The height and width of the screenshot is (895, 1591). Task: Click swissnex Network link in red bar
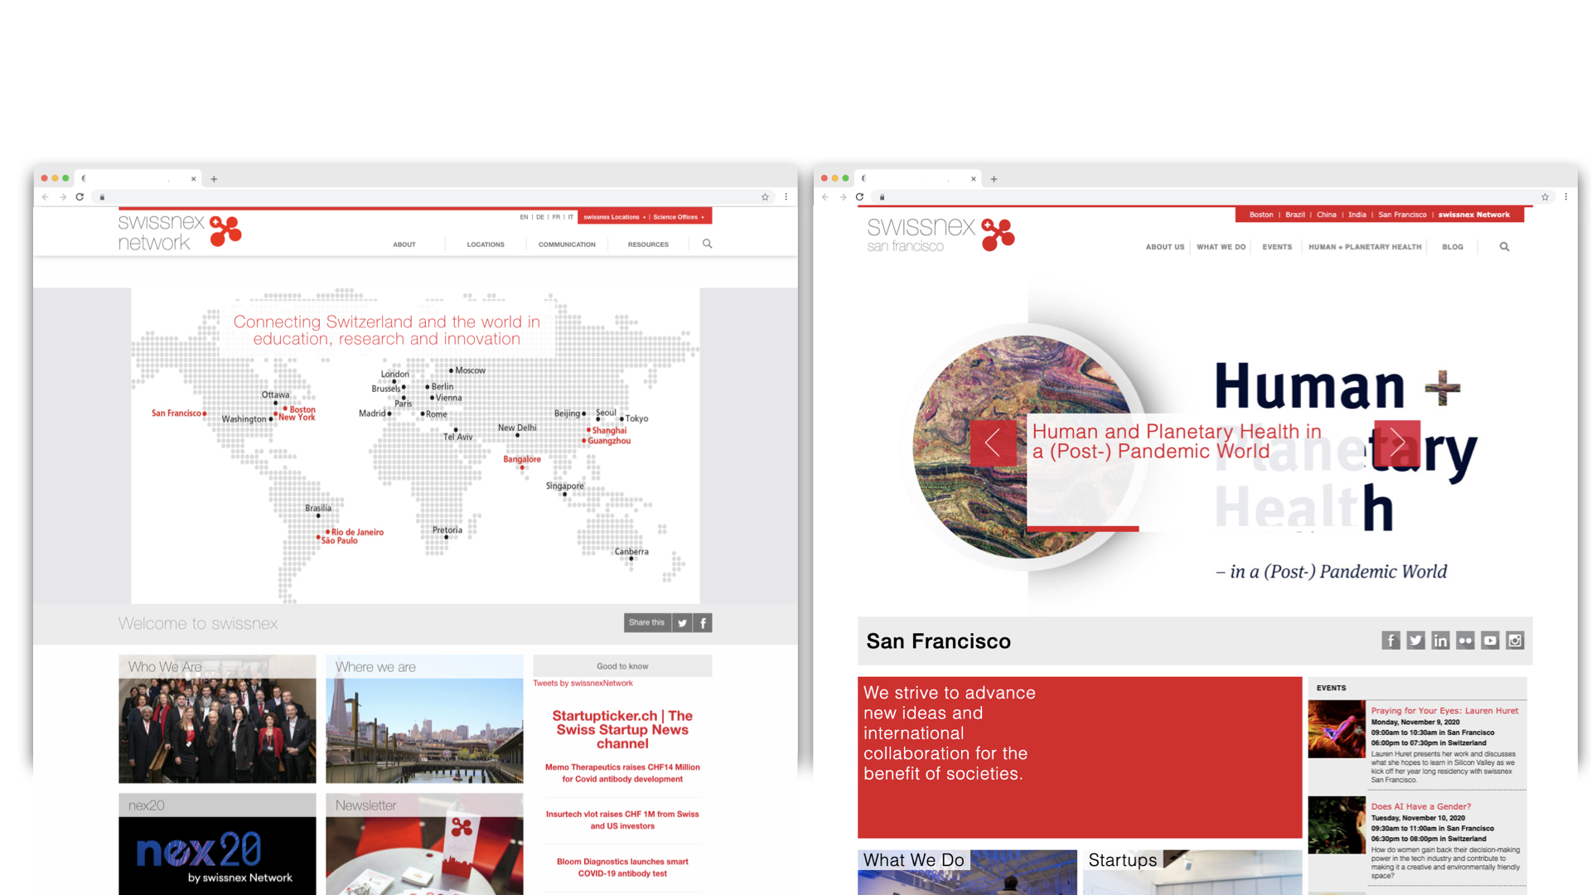(x=1474, y=215)
